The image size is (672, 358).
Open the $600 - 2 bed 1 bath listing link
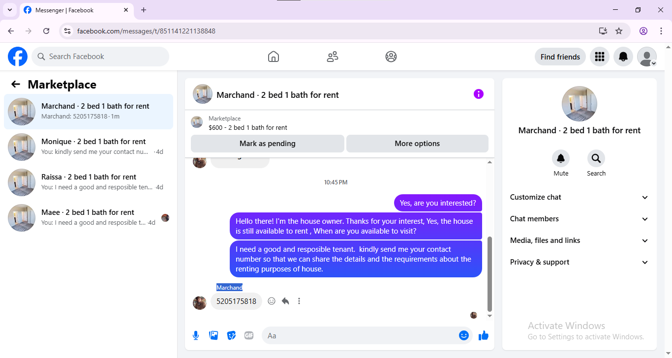click(248, 127)
